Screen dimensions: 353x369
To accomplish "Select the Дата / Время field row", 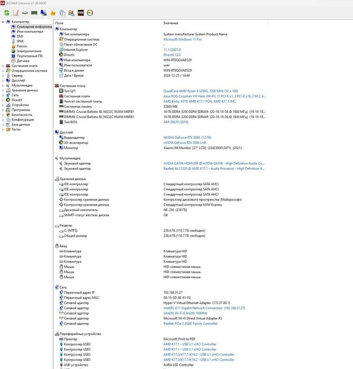I will pyautogui.click(x=73, y=75).
